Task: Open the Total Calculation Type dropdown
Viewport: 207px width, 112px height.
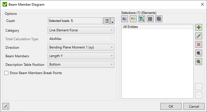Action: (x=81, y=39)
